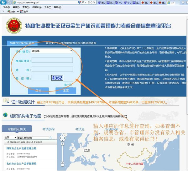Screen dimensions: 188x171
Task: Switch to the second Baidu paw tab
Action: [110, 3]
